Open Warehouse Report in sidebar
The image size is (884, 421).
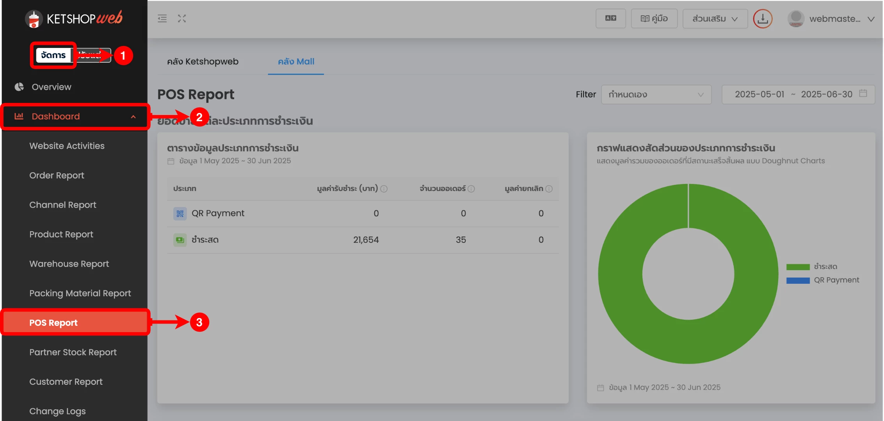(69, 264)
